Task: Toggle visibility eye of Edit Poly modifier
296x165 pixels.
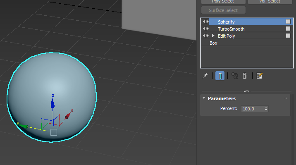Action: coord(206,36)
